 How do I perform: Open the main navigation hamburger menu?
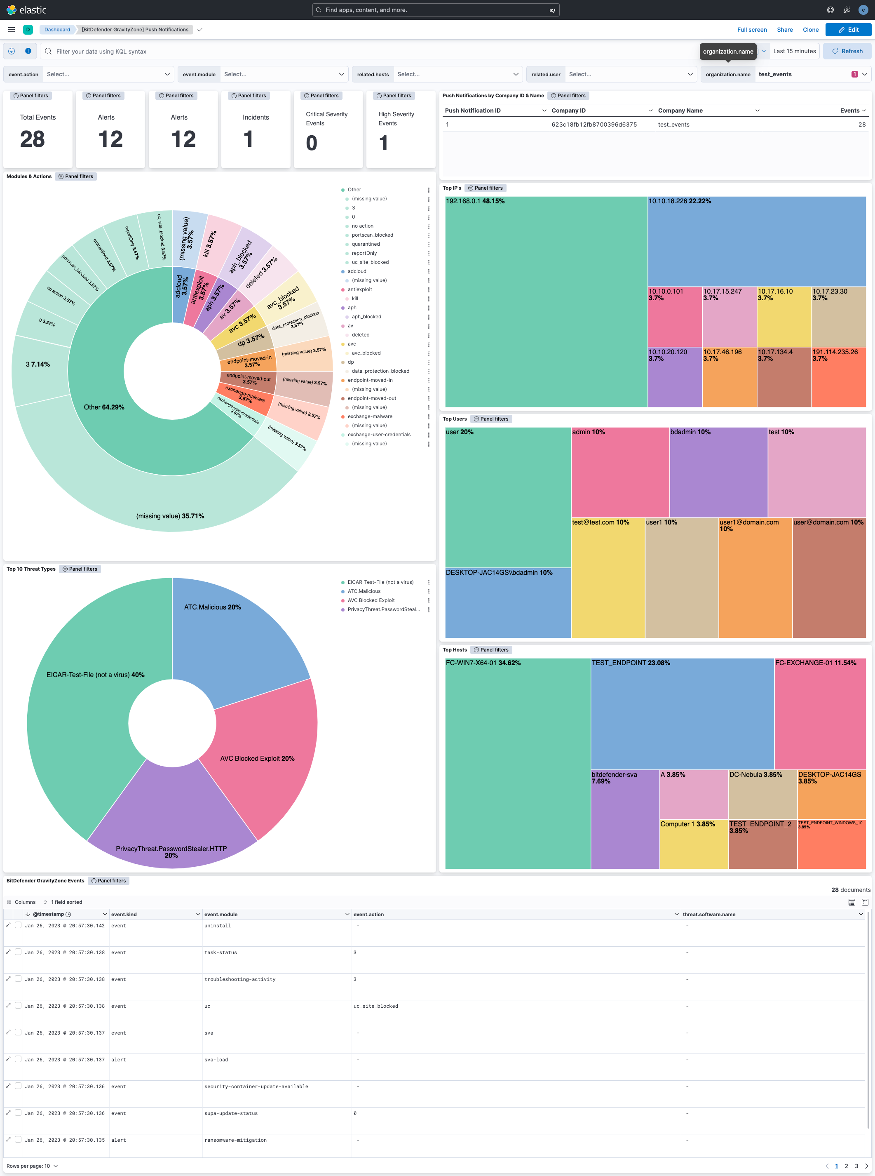coord(11,30)
